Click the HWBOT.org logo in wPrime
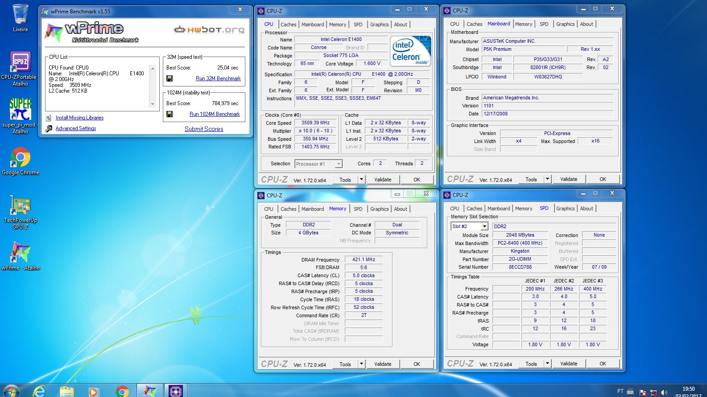Screen dimensions: 707x397 tap(209, 30)
